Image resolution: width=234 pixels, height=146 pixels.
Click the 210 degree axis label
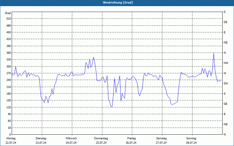9,87
